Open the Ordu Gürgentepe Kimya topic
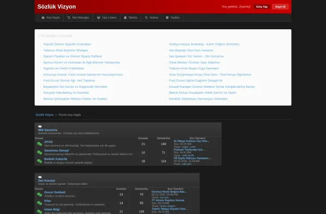 point(210,74)
